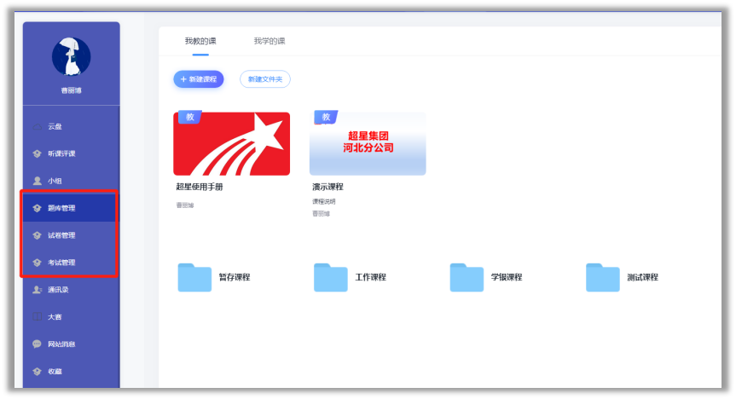Switch to the 我教的课 tab
This screenshot has width=736, height=399.
(200, 41)
